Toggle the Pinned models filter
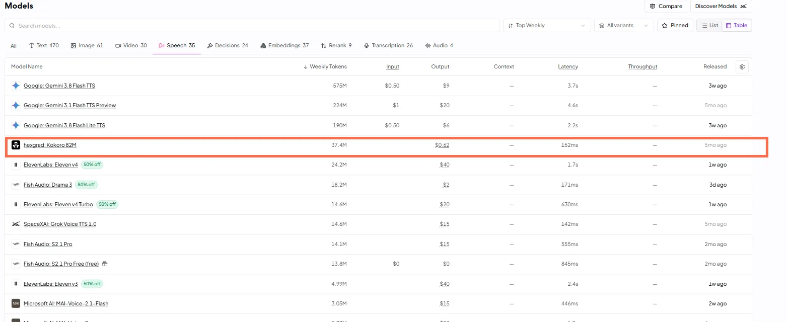The image size is (787, 322). [675, 25]
